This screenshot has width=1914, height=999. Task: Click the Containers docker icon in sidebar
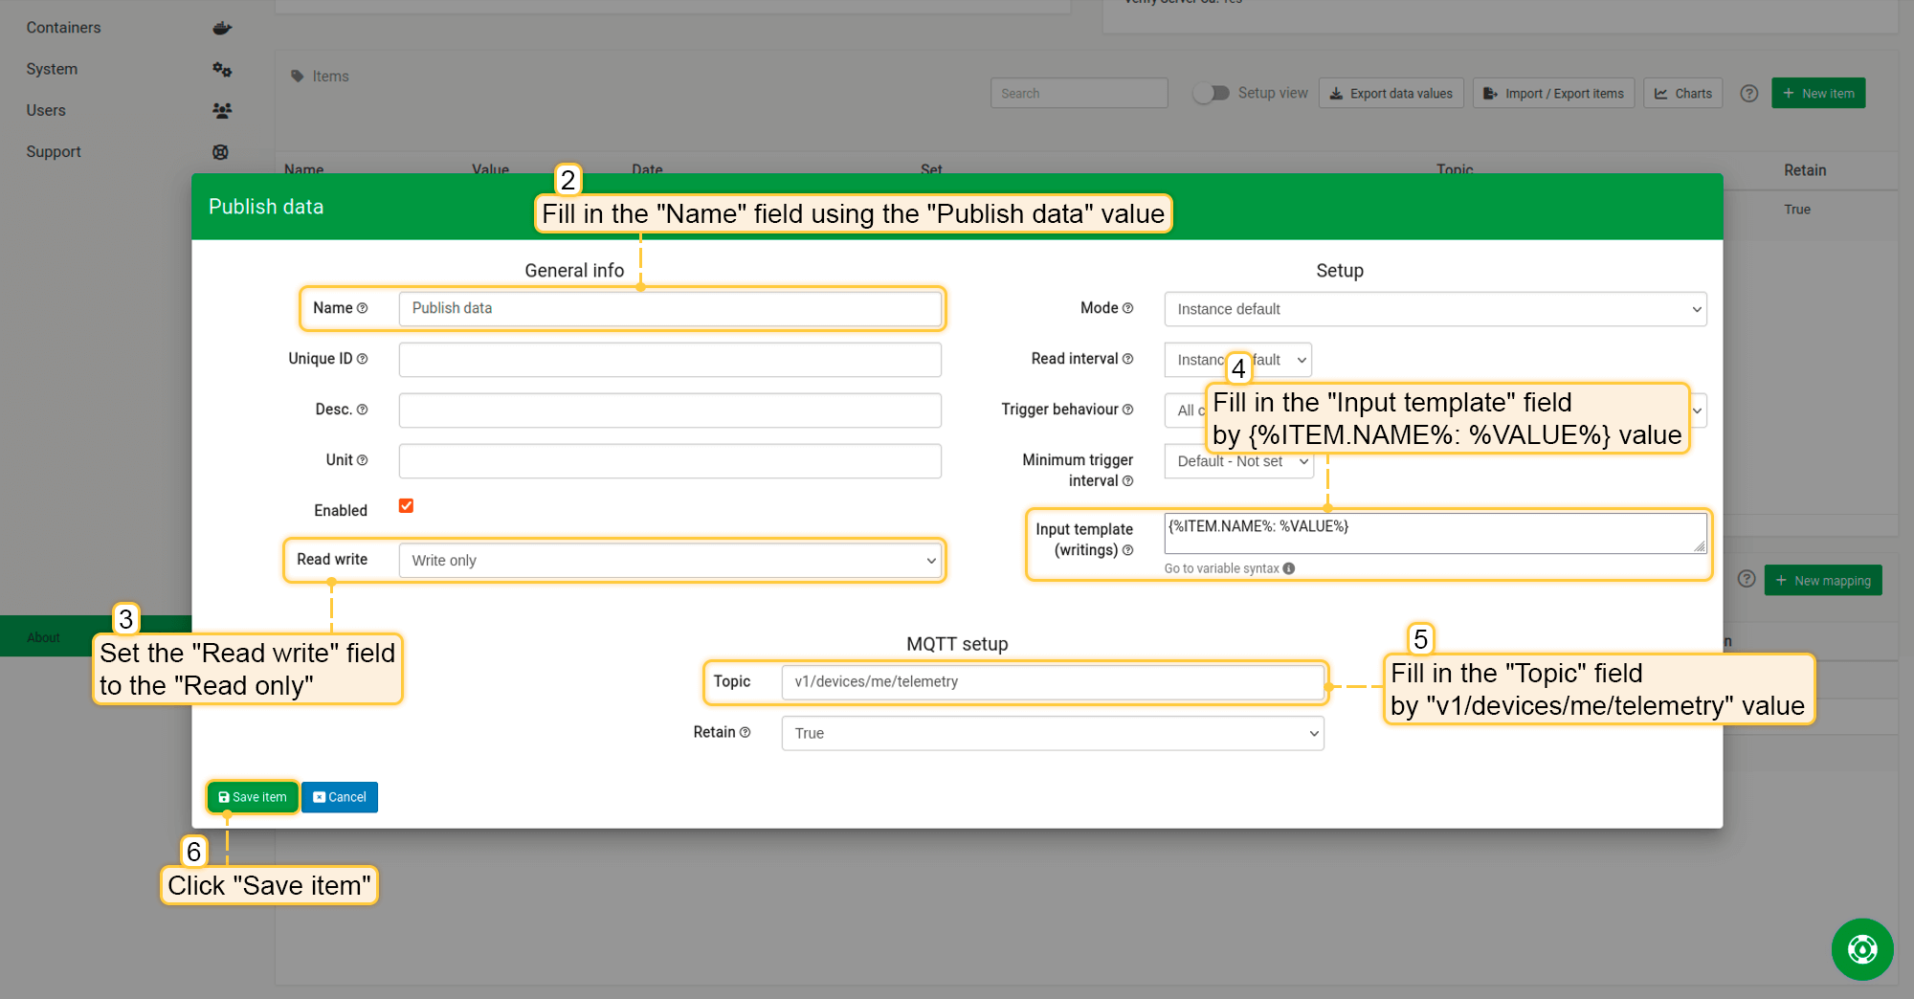[222, 28]
